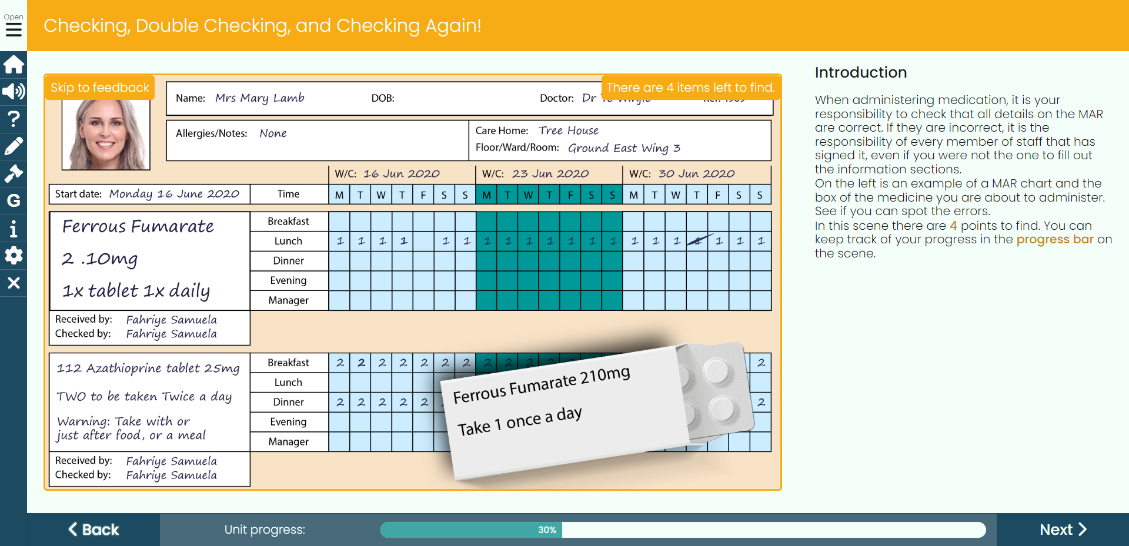Screen dimensions: 1129x546
Task: Click Start date Monday 16 June 2020
Action: pos(174,194)
